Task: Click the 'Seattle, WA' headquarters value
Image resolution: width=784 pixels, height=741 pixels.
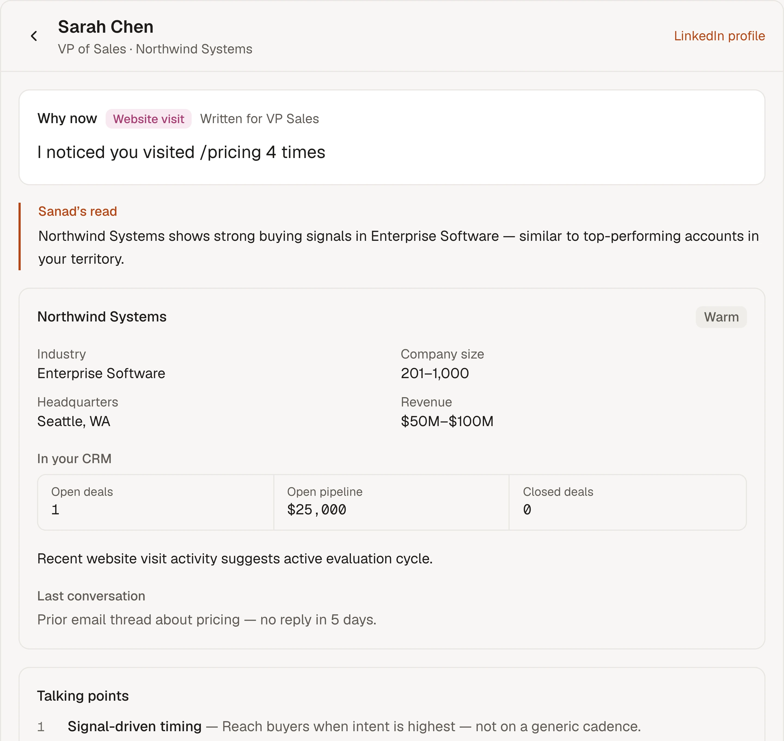Action: click(74, 421)
